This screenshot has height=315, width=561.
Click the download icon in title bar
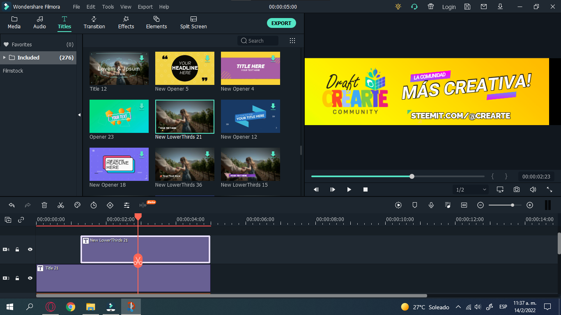[x=500, y=7]
